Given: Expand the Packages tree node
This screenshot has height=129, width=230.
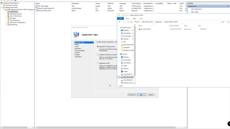Looking at the screenshot, I should (6, 18).
